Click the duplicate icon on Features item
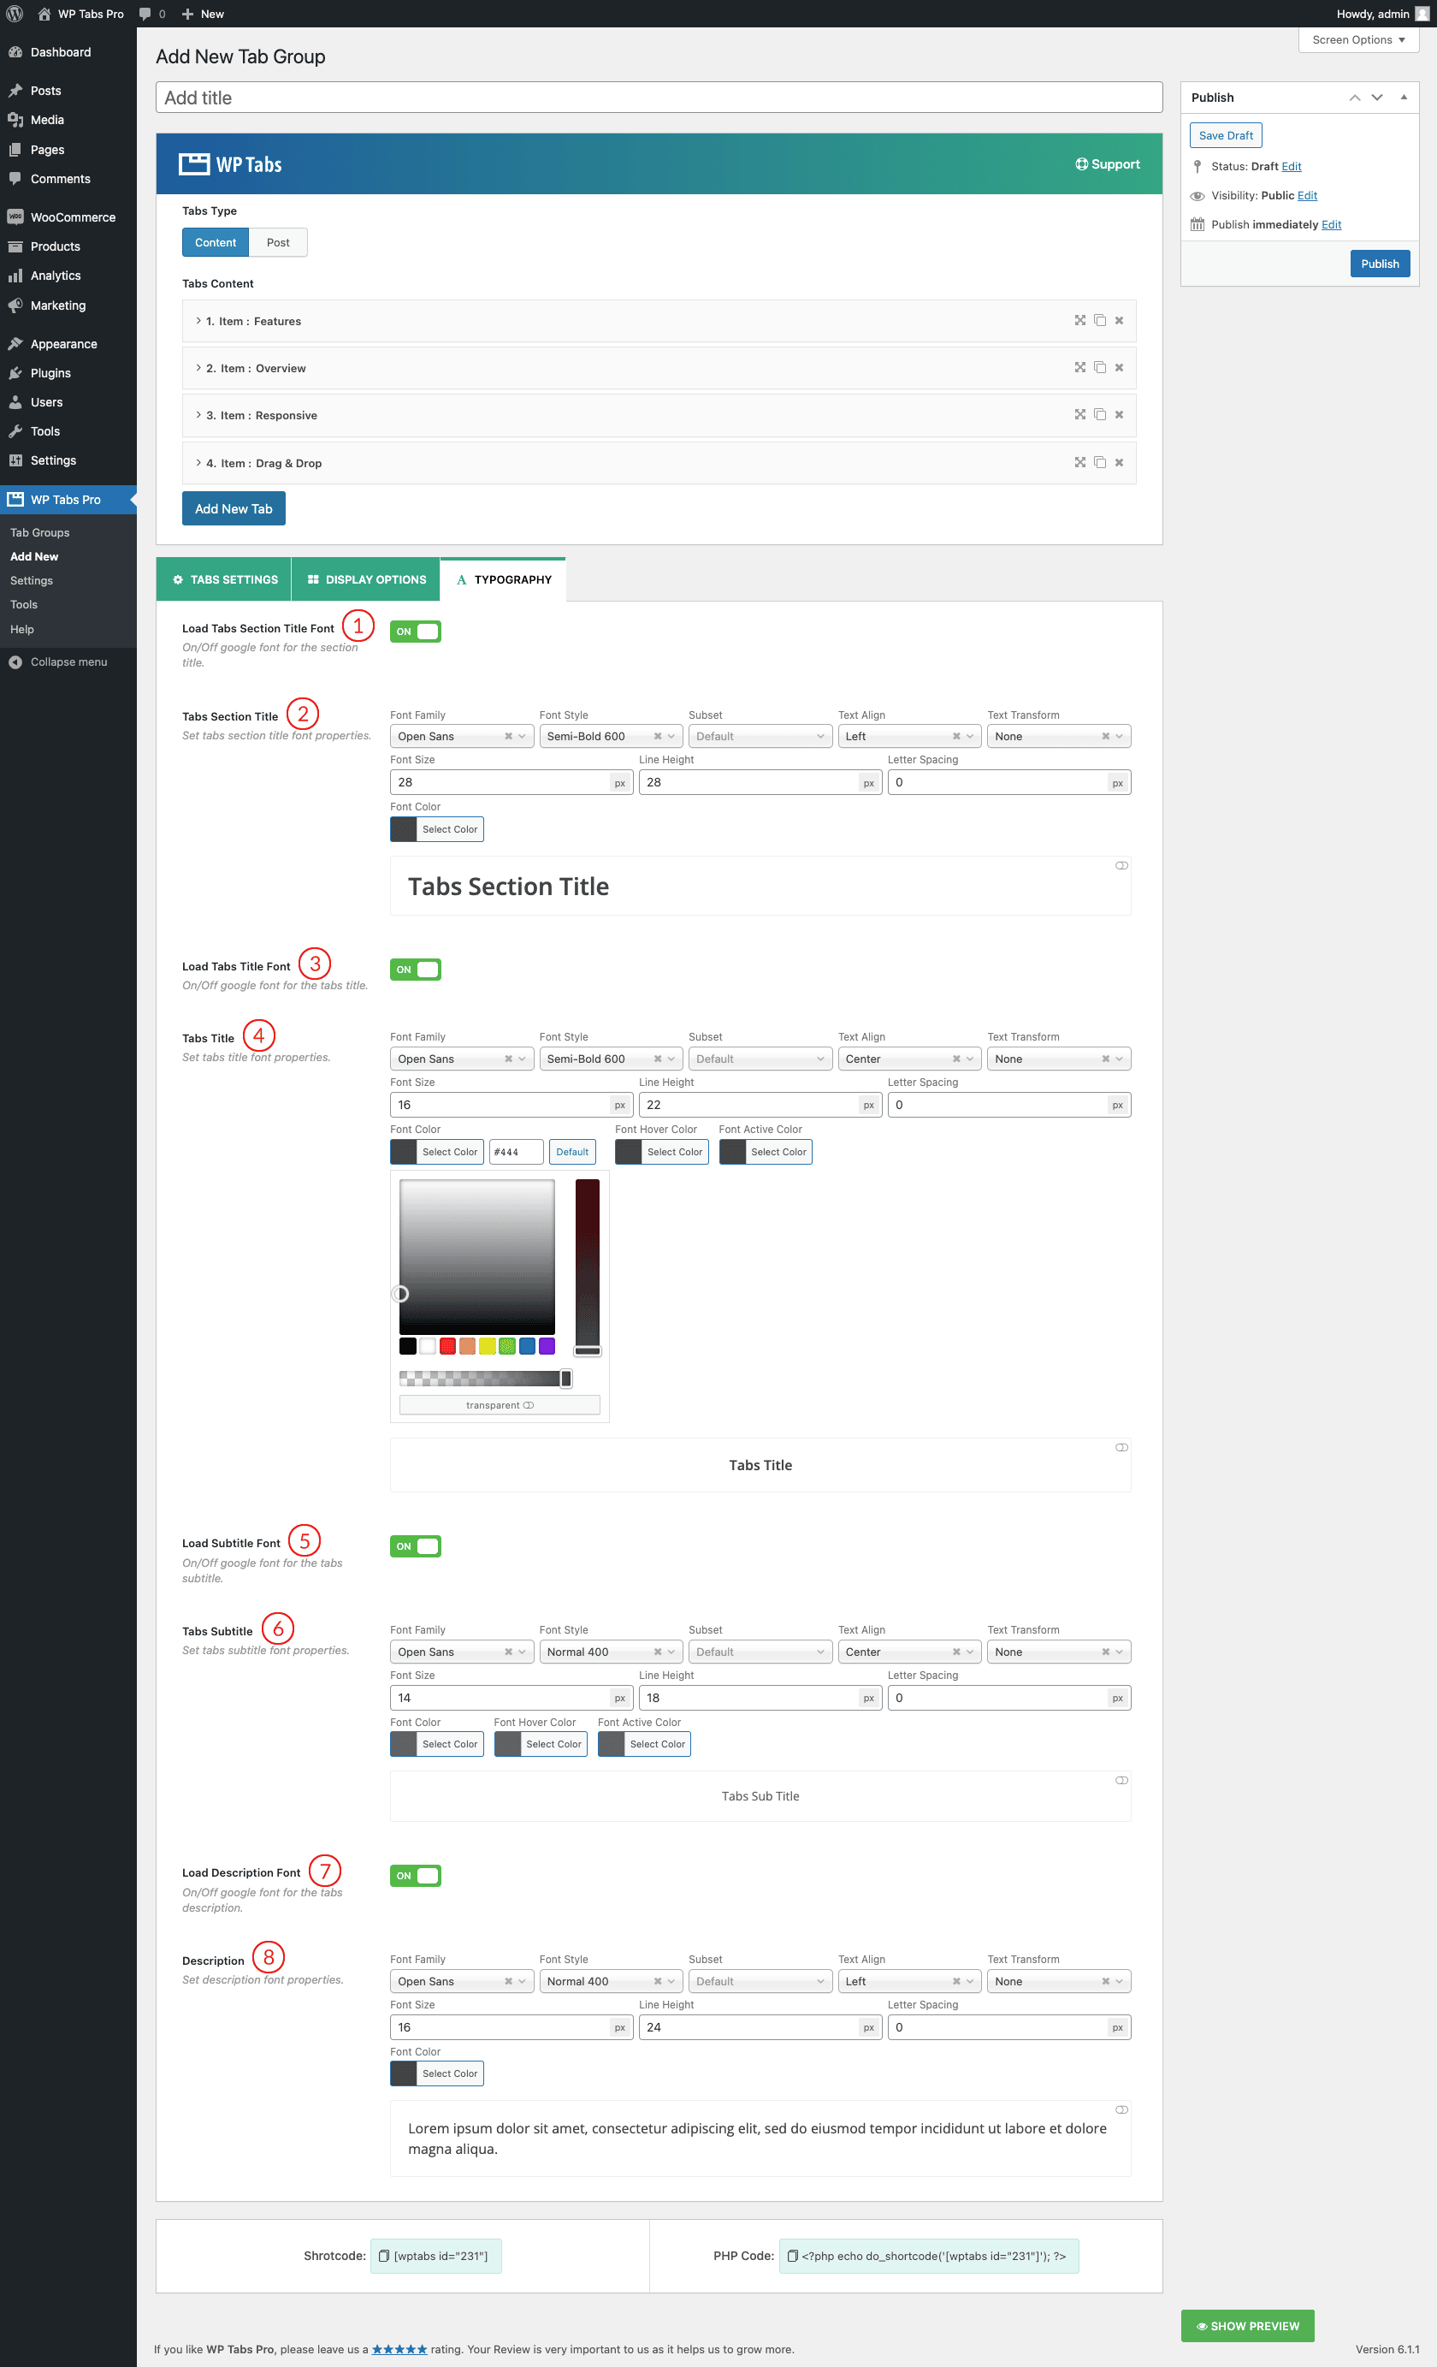The width and height of the screenshot is (1437, 2367). click(1099, 321)
